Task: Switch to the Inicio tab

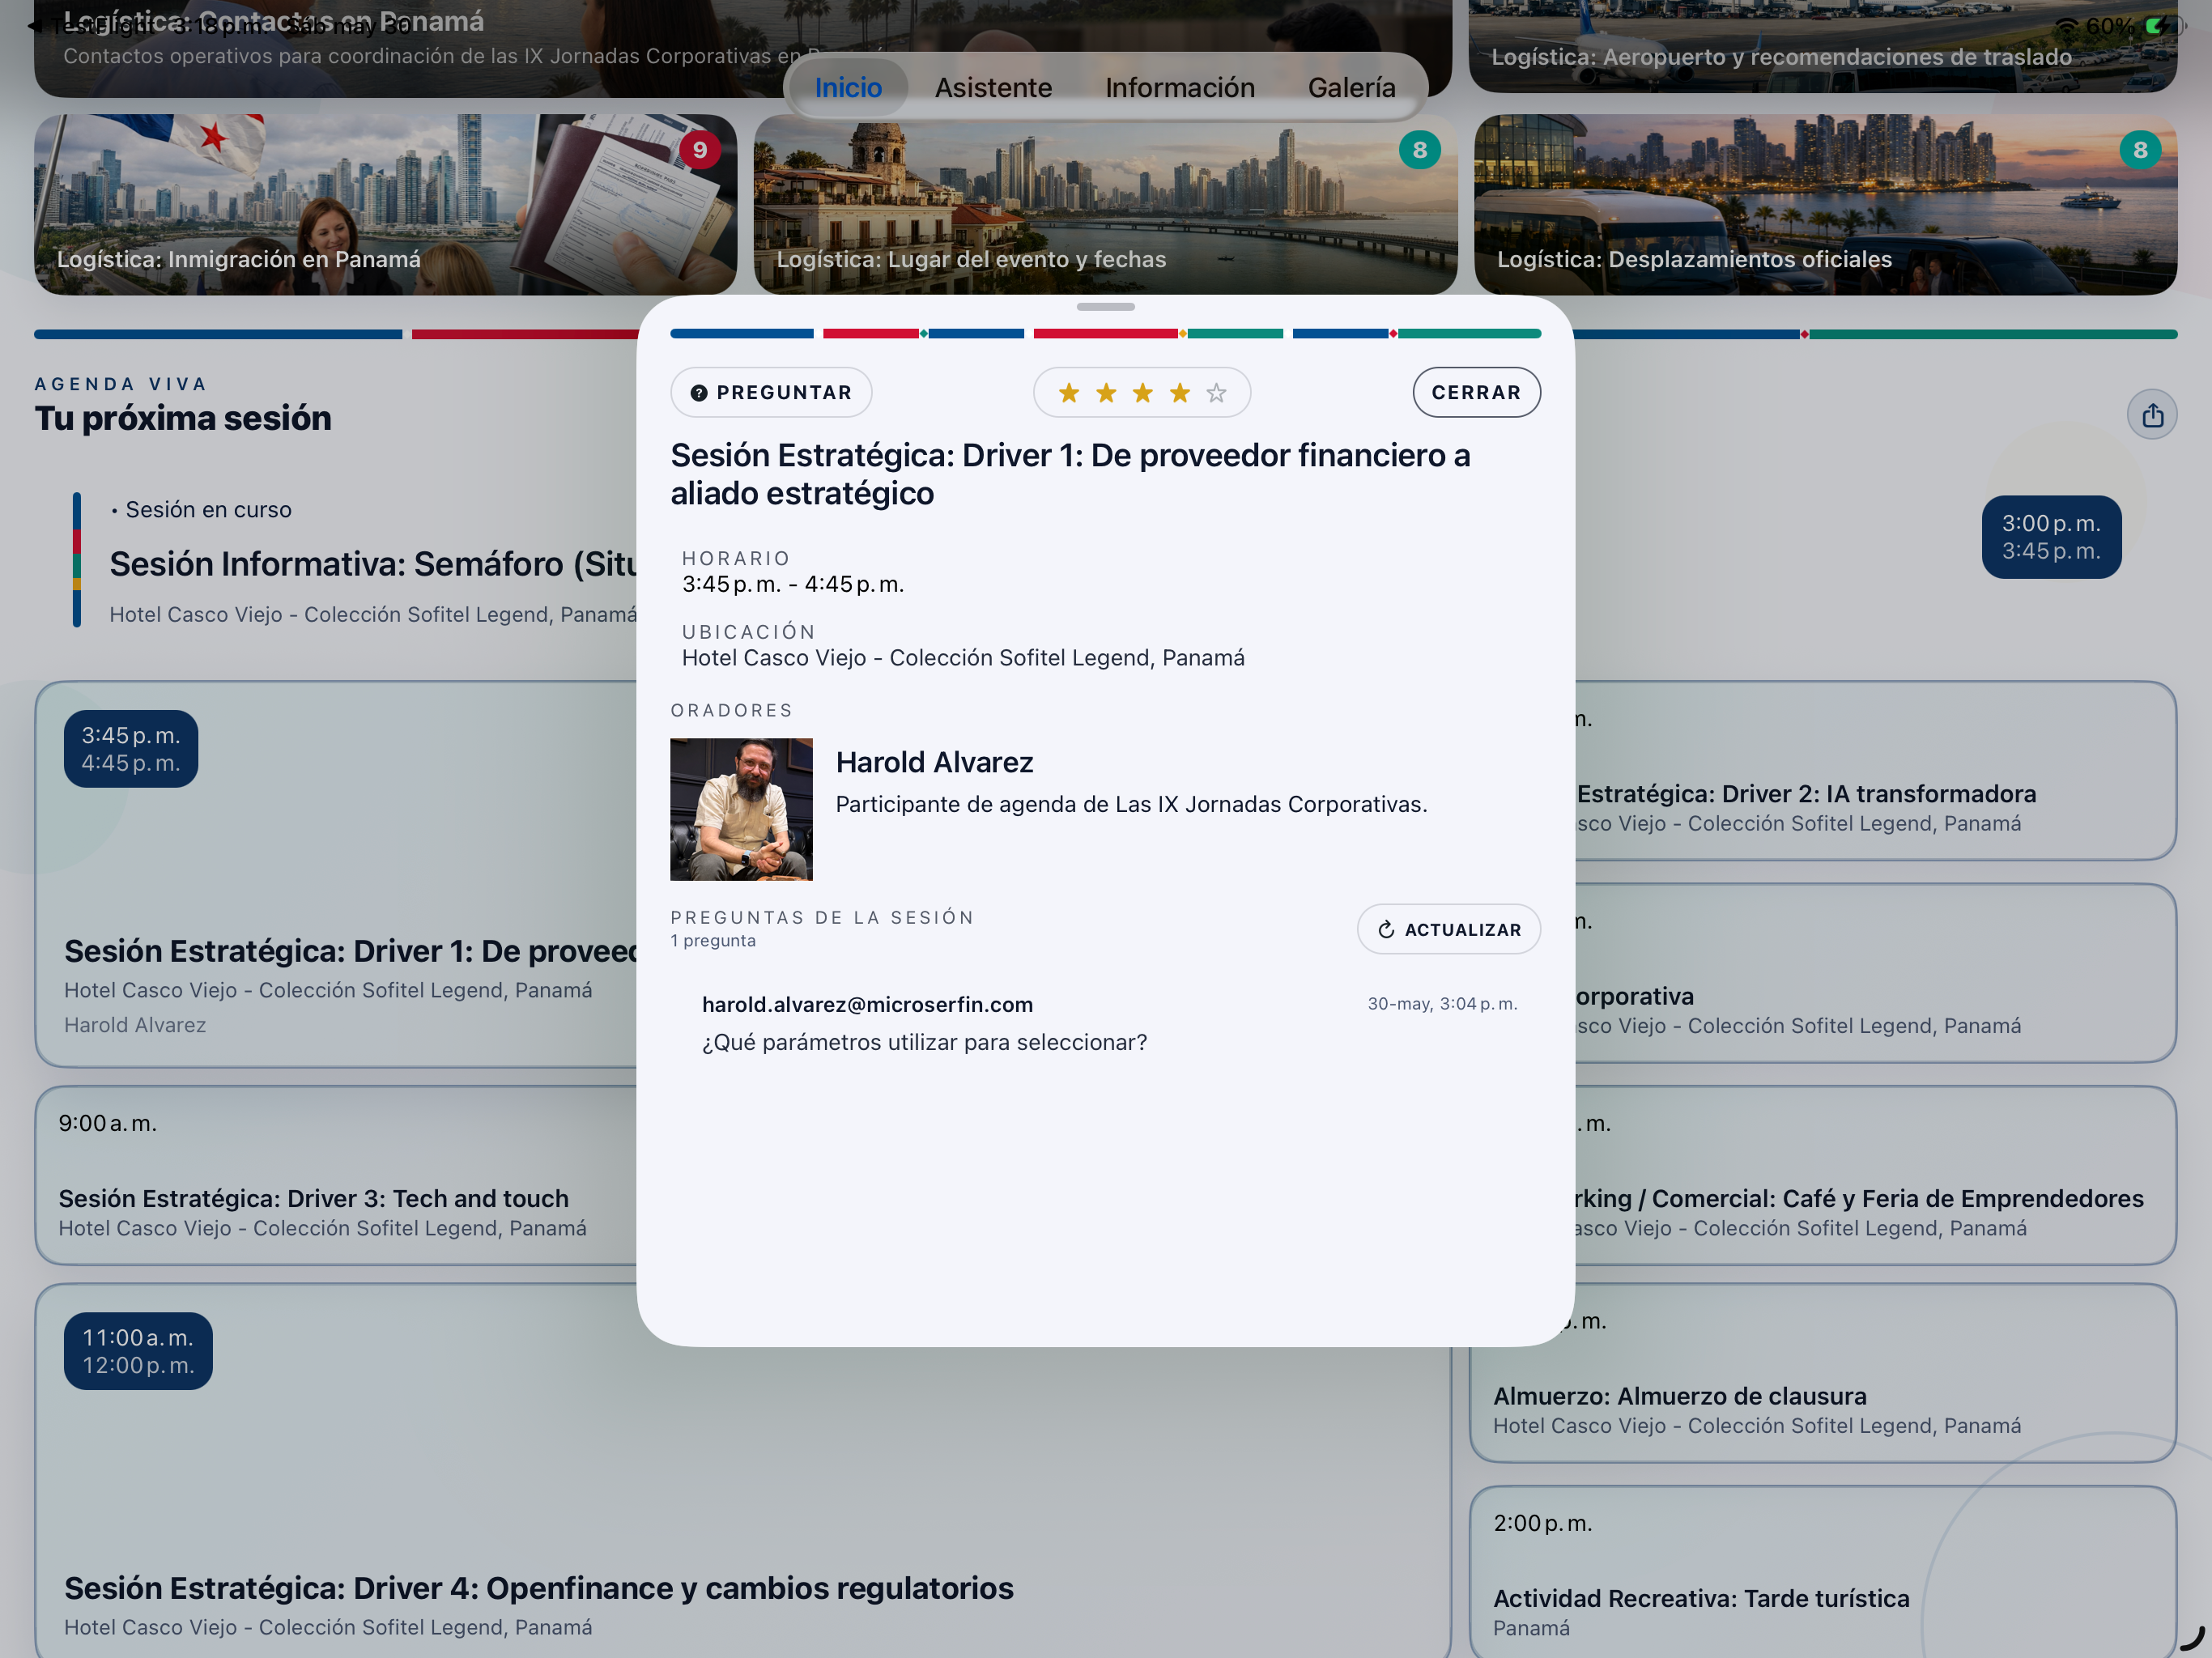Action: [x=848, y=88]
